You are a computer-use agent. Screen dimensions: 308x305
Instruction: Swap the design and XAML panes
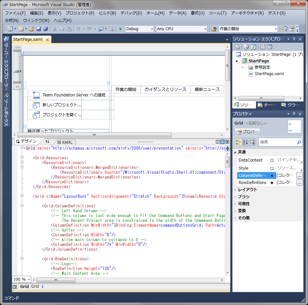(x=47, y=142)
